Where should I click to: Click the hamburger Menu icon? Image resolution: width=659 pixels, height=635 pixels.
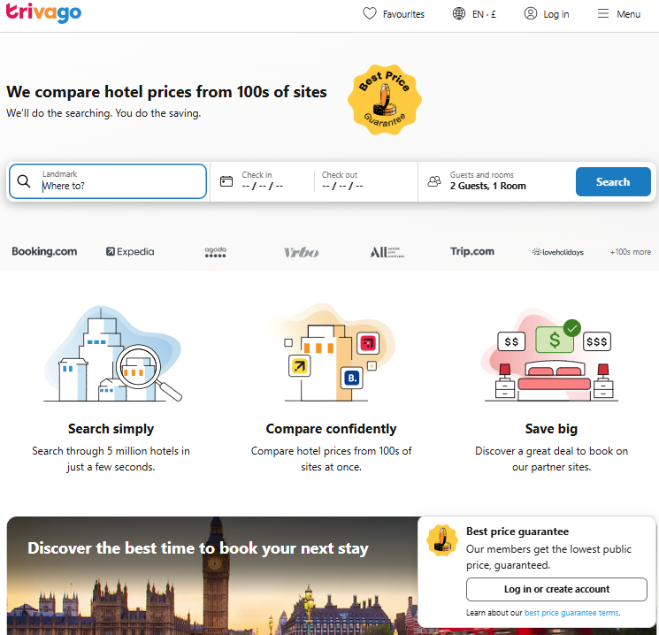(x=603, y=14)
